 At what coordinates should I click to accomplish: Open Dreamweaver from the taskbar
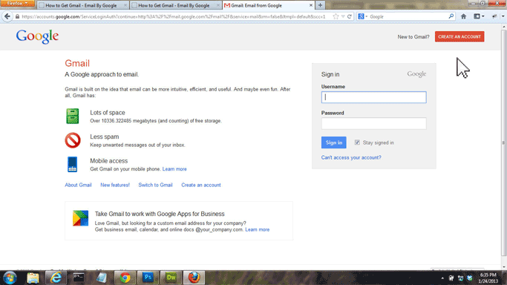pos(171,278)
